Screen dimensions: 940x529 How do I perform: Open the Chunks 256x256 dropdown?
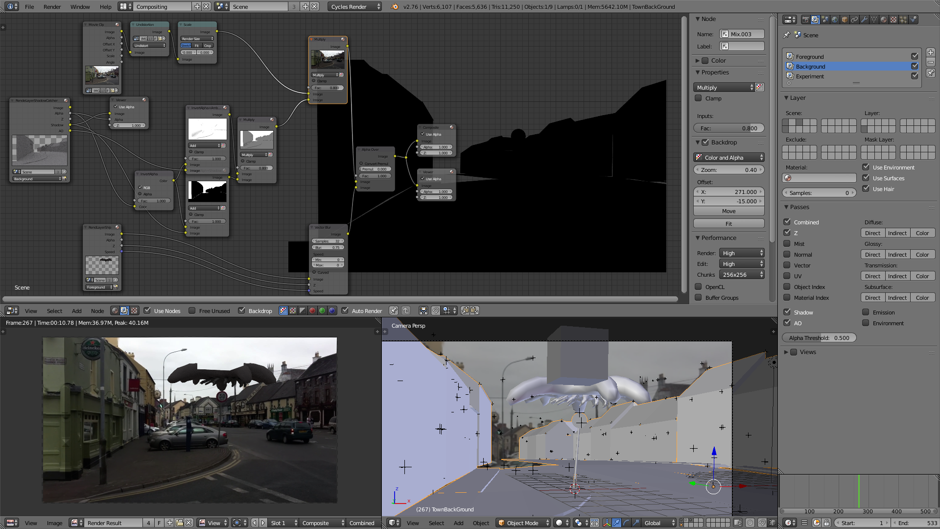coord(742,275)
